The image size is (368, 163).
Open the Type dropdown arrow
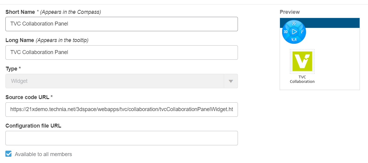231,81
